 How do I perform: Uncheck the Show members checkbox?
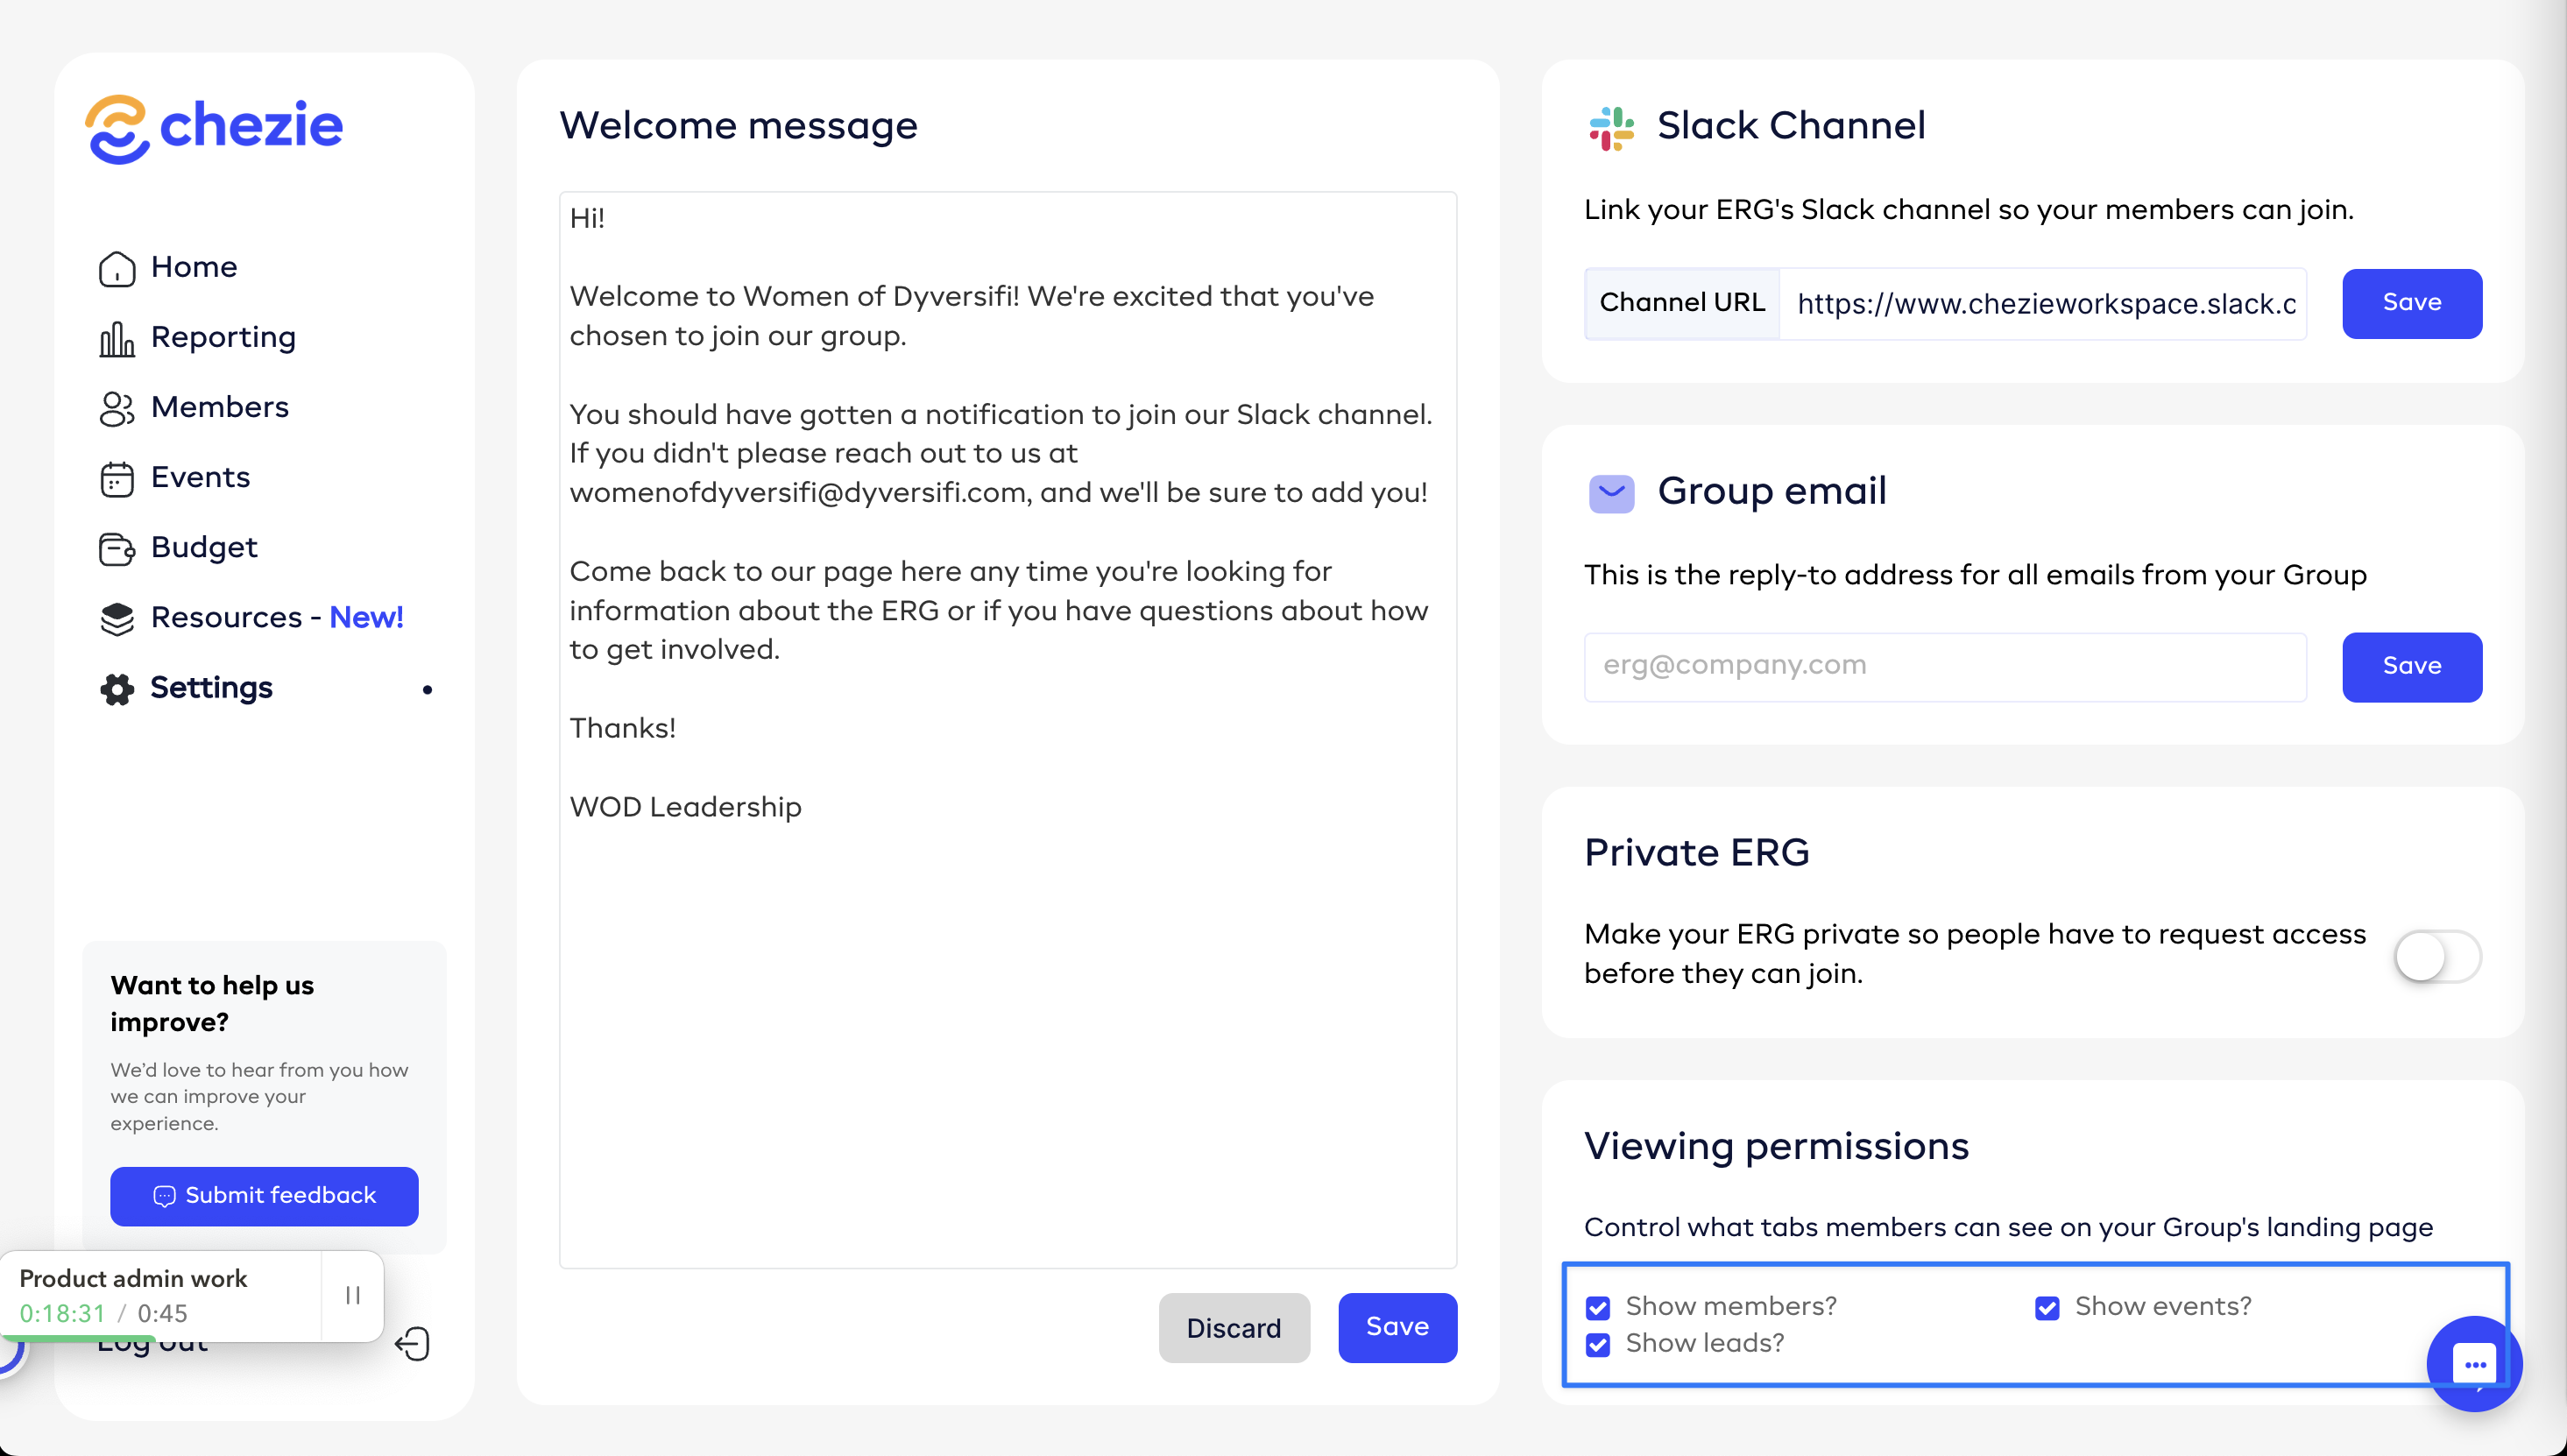(1598, 1308)
